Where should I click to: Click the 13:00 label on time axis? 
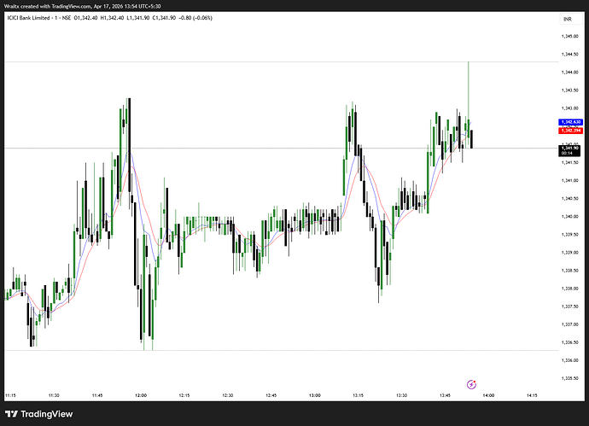[x=314, y=396]
